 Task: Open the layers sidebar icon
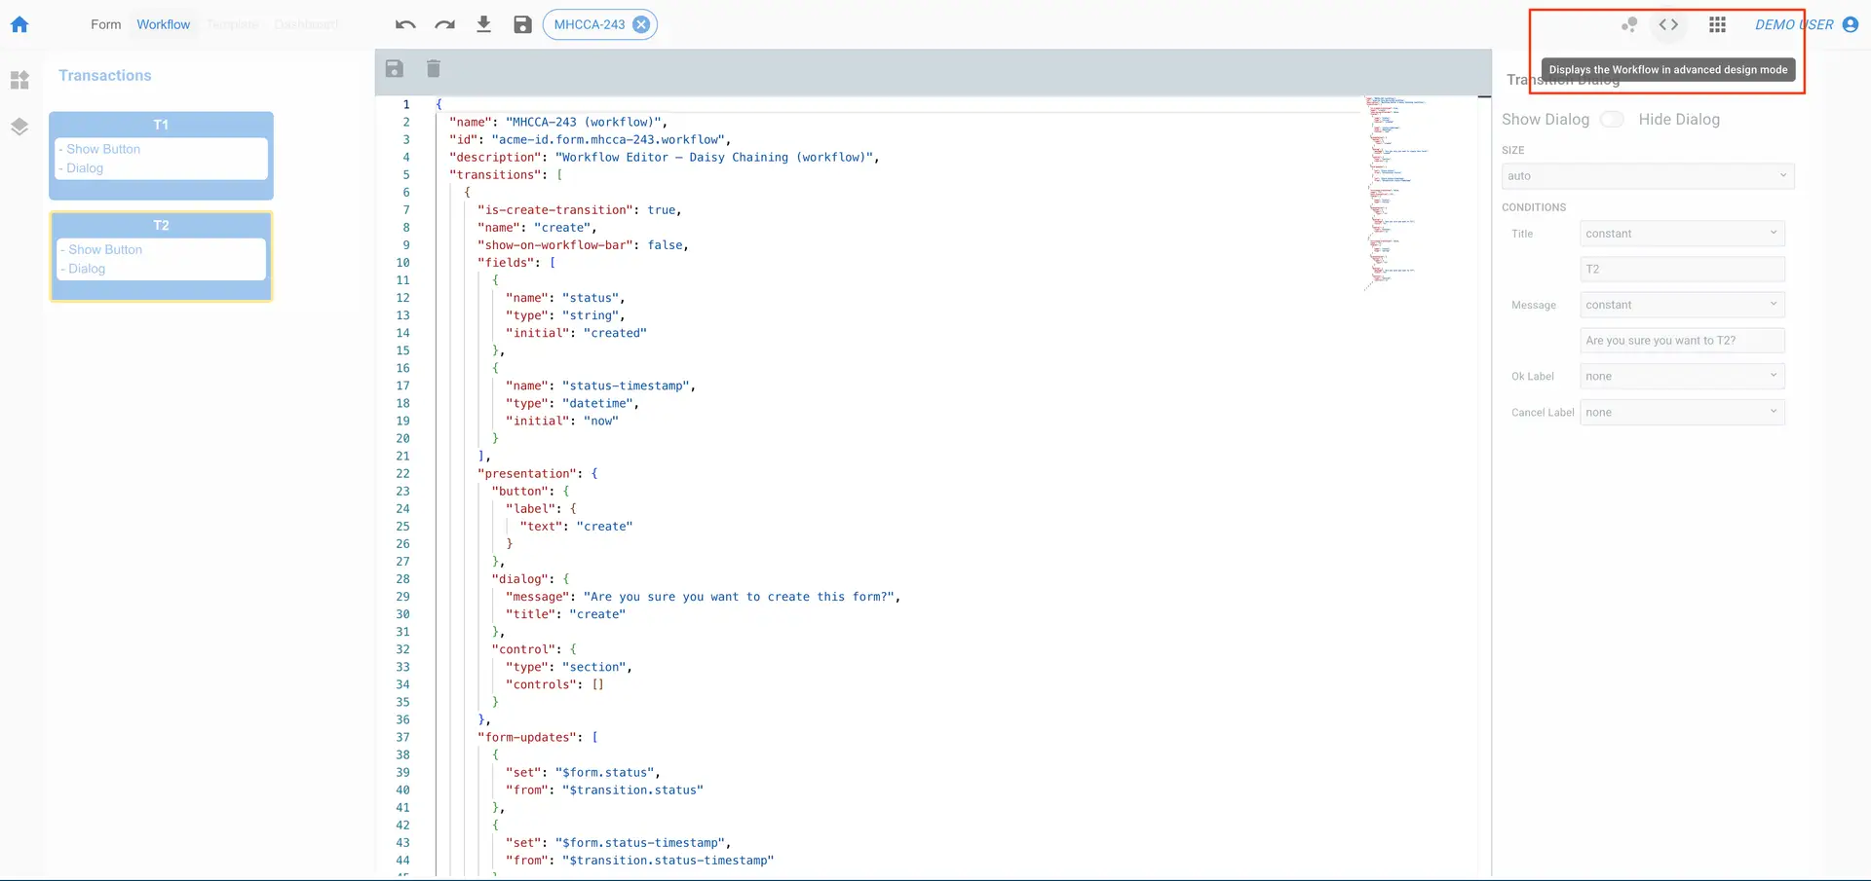19,127
